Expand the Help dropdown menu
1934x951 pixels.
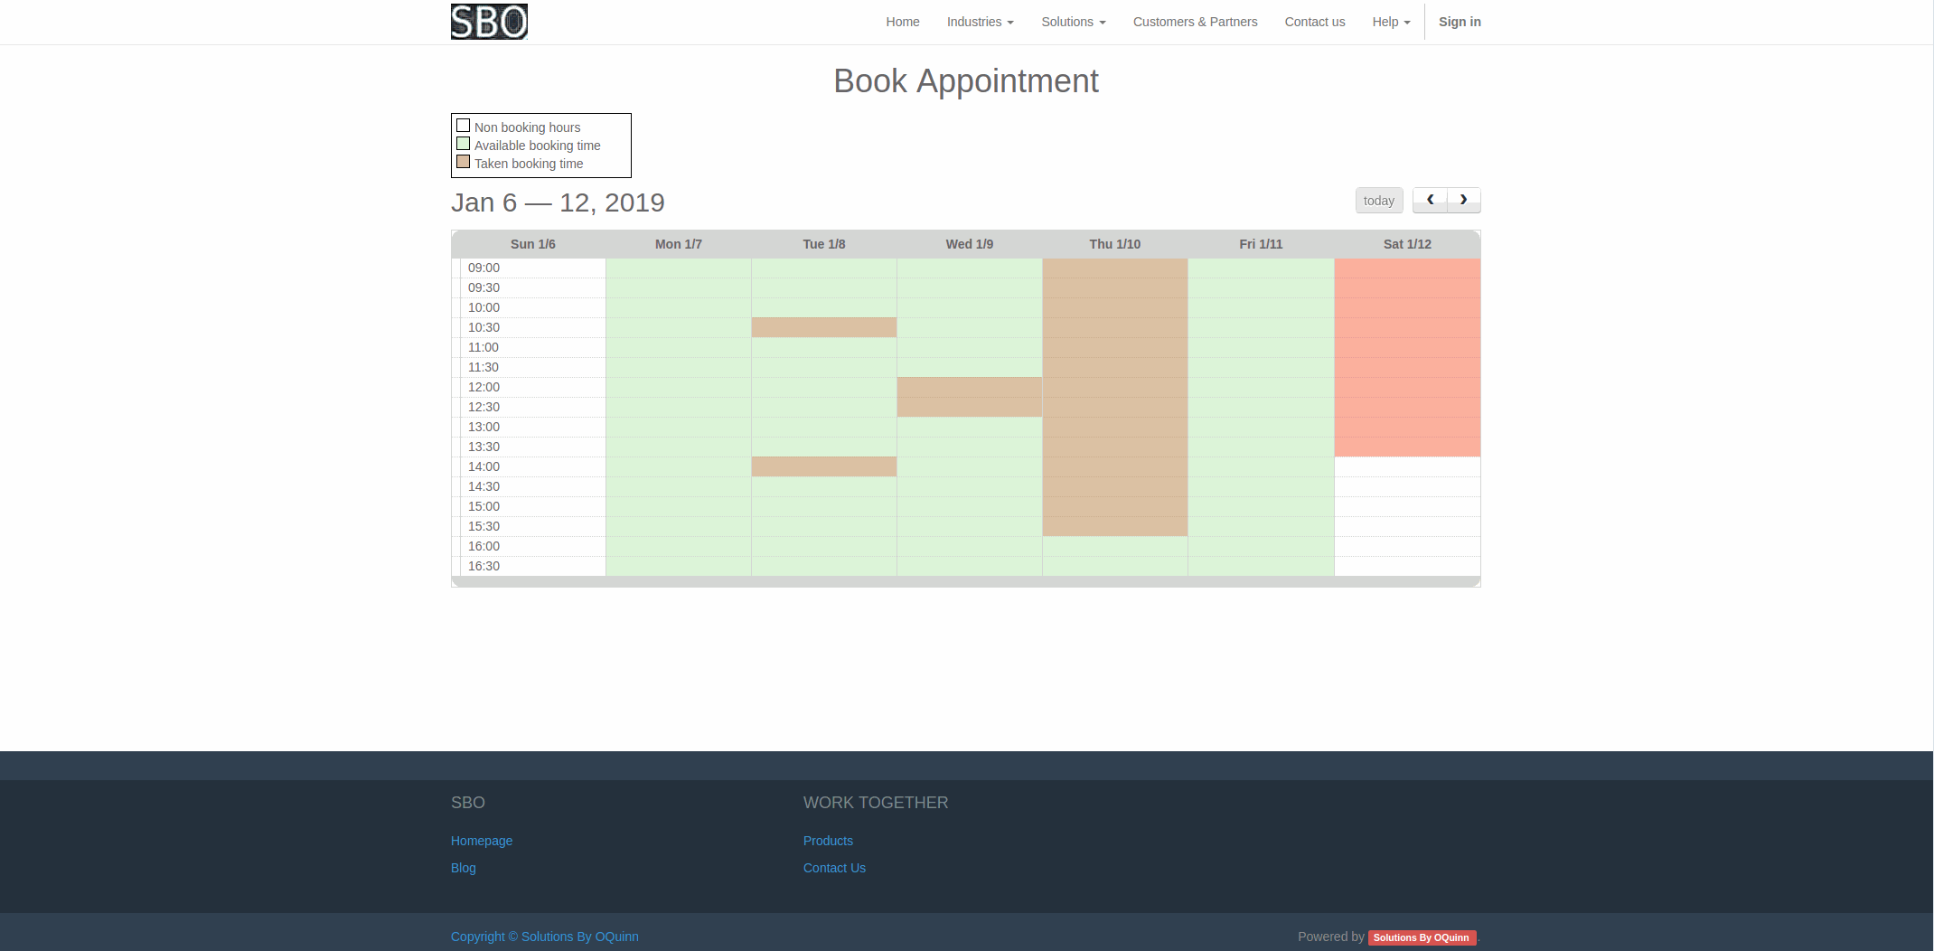click(x=1390, y=22)
